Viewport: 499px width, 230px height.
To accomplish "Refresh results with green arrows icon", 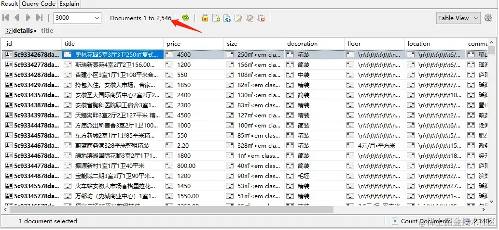I will tap(185, 18).
